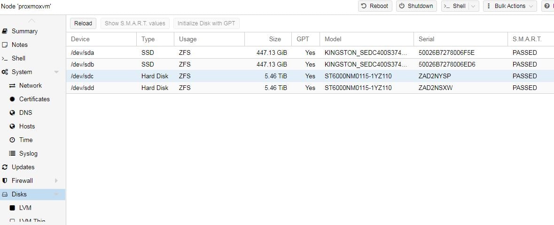This screenshot has height=225, width=554.
Task: Sort by the Device column header
Action: click(101, 39)
